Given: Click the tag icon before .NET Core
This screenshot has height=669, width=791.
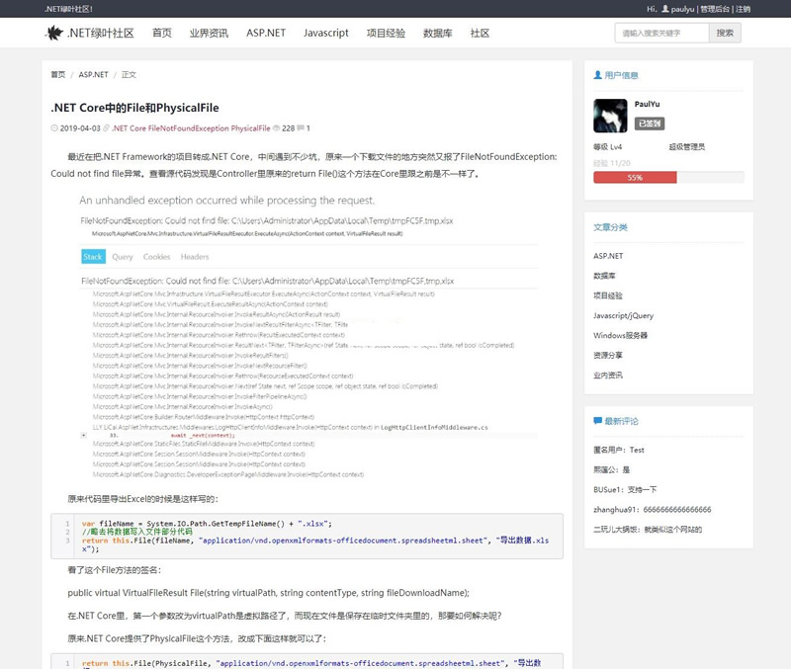Looking at the screenshot, I should (x=107, y=128).
